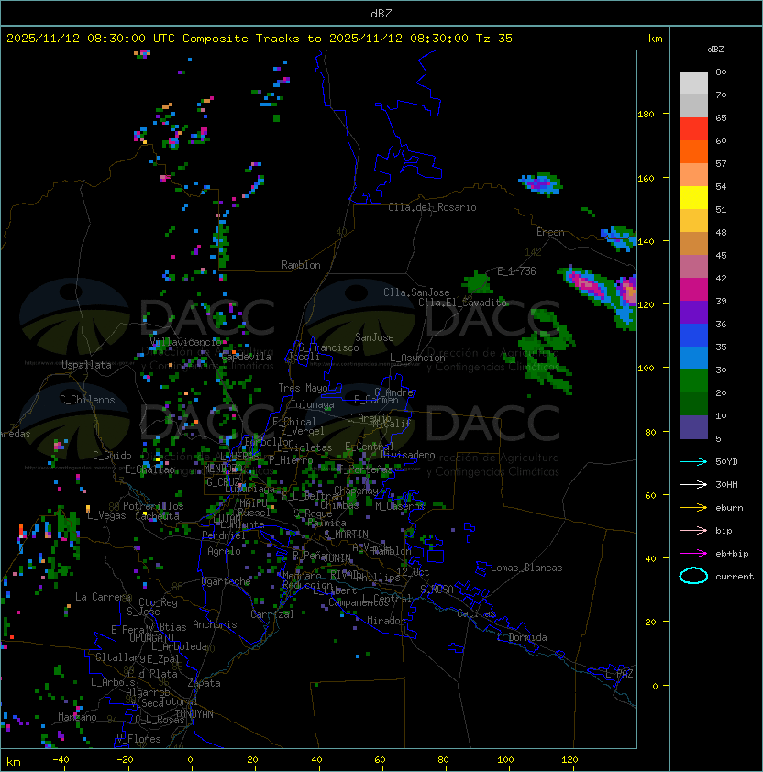
Task: Click the 'Manzano' map label
Action: click(77, 717)
